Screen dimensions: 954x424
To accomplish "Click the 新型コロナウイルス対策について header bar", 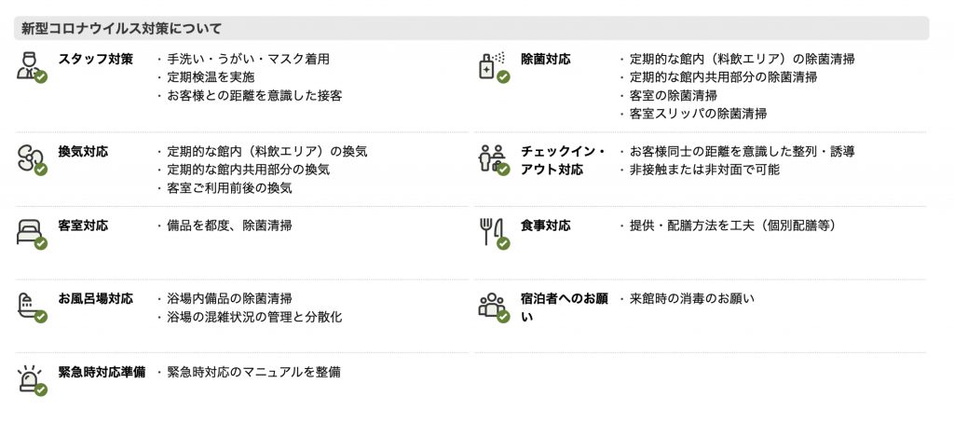I will pyautogui.click(x=471, y=28).
